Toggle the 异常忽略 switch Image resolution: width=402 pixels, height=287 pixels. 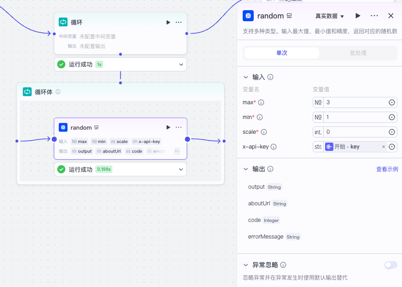(x=390, y=265)
